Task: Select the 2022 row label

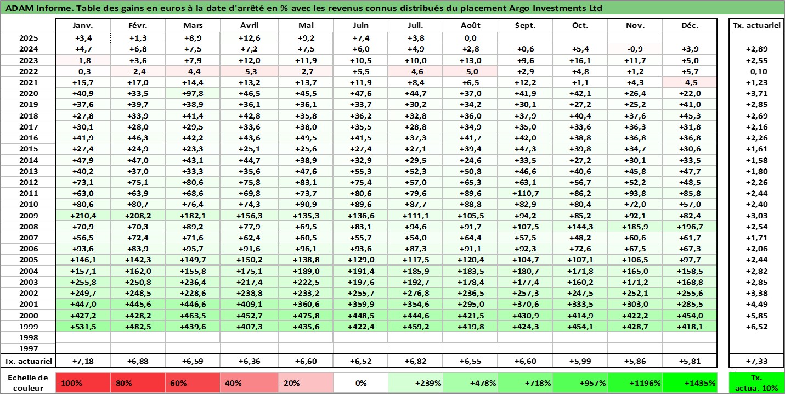Action: 28,71
